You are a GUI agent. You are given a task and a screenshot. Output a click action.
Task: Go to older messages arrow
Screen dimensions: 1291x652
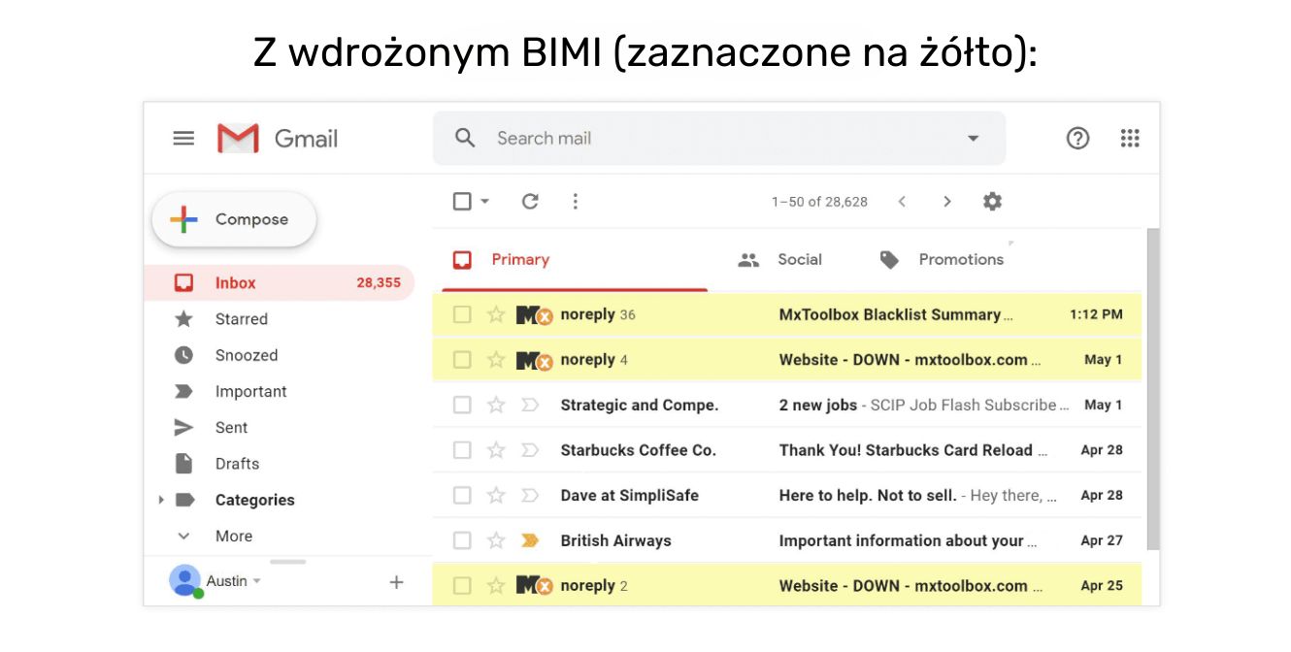[947, 201]
